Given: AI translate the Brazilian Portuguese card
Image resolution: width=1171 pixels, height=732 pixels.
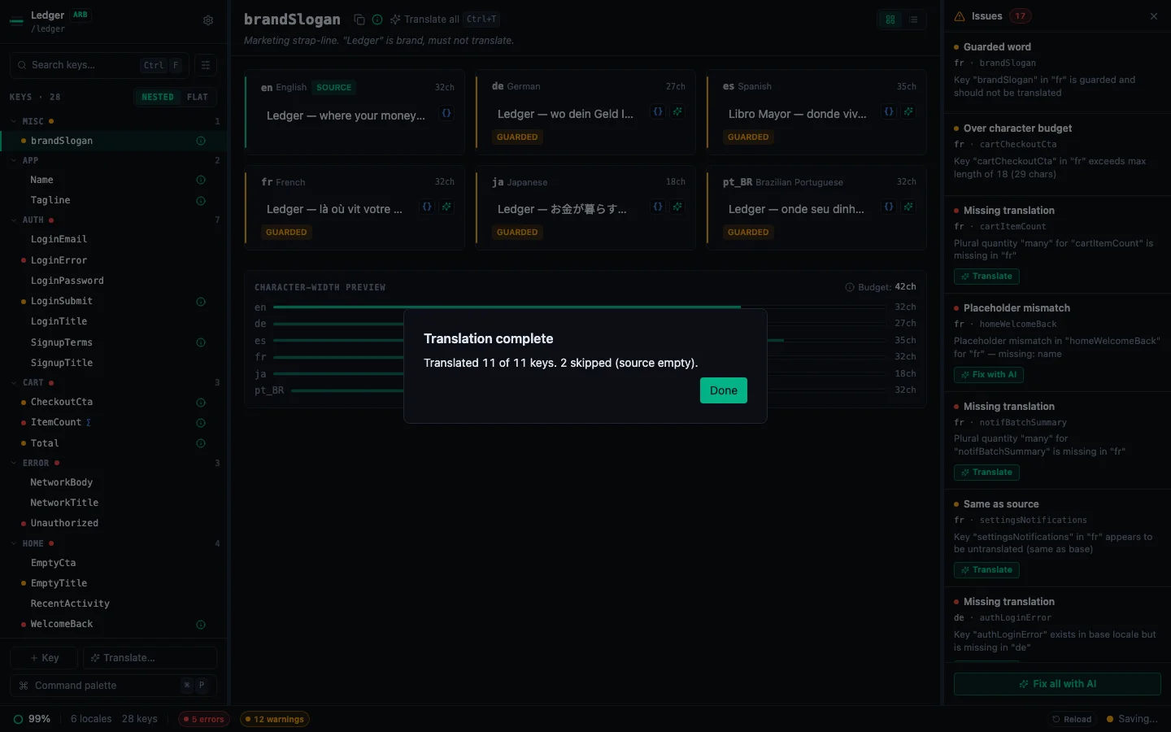Looking at the screenshot, I should [x=908, y=207].
